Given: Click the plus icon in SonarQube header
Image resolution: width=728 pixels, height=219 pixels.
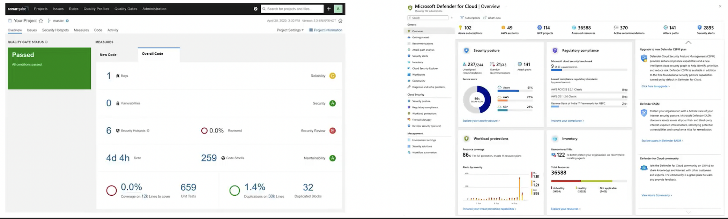Looking at the screenshot, I should [329, 9].
